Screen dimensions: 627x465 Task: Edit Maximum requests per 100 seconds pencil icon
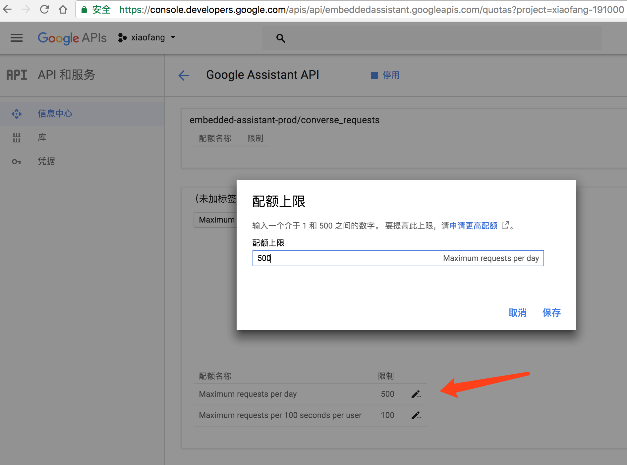tap(416, 415)
